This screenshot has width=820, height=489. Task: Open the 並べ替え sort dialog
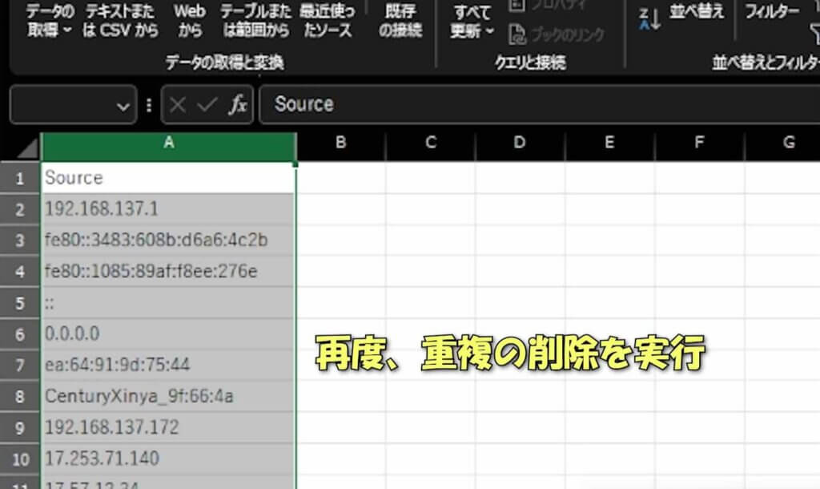pos(697,12)
